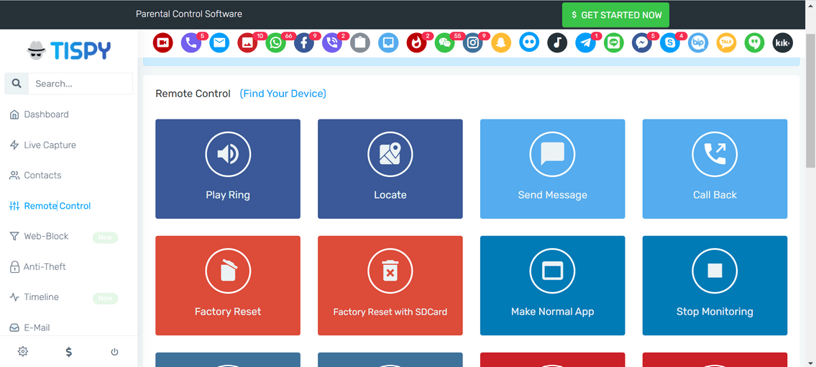The width and height of the screenshot is (816, 367).
Task: Open the red video camera recordings icon
Action: pos(163,42)
